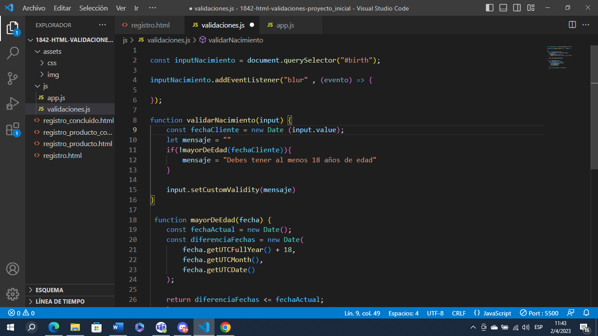This screenshot has width=598, height=336.
Task: Open the Source Control view
Action: [x=13, y=78]
